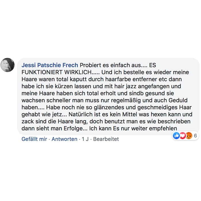Open the commenter's profile picture
Viewport: 201px width, 201px height.
coord(7,65)
